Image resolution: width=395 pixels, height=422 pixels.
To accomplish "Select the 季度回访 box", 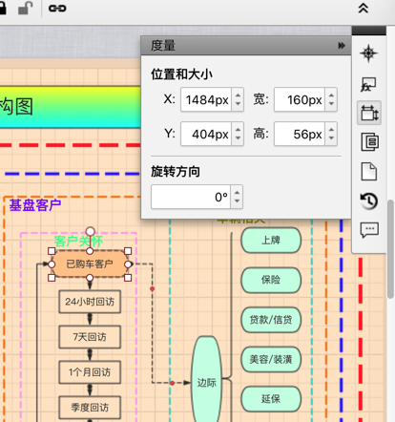I will coord(90,408).
